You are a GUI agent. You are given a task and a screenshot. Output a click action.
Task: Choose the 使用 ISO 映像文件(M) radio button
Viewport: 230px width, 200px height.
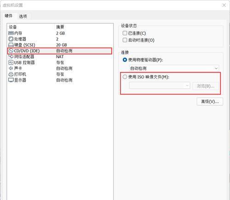[x=125, y=77]
